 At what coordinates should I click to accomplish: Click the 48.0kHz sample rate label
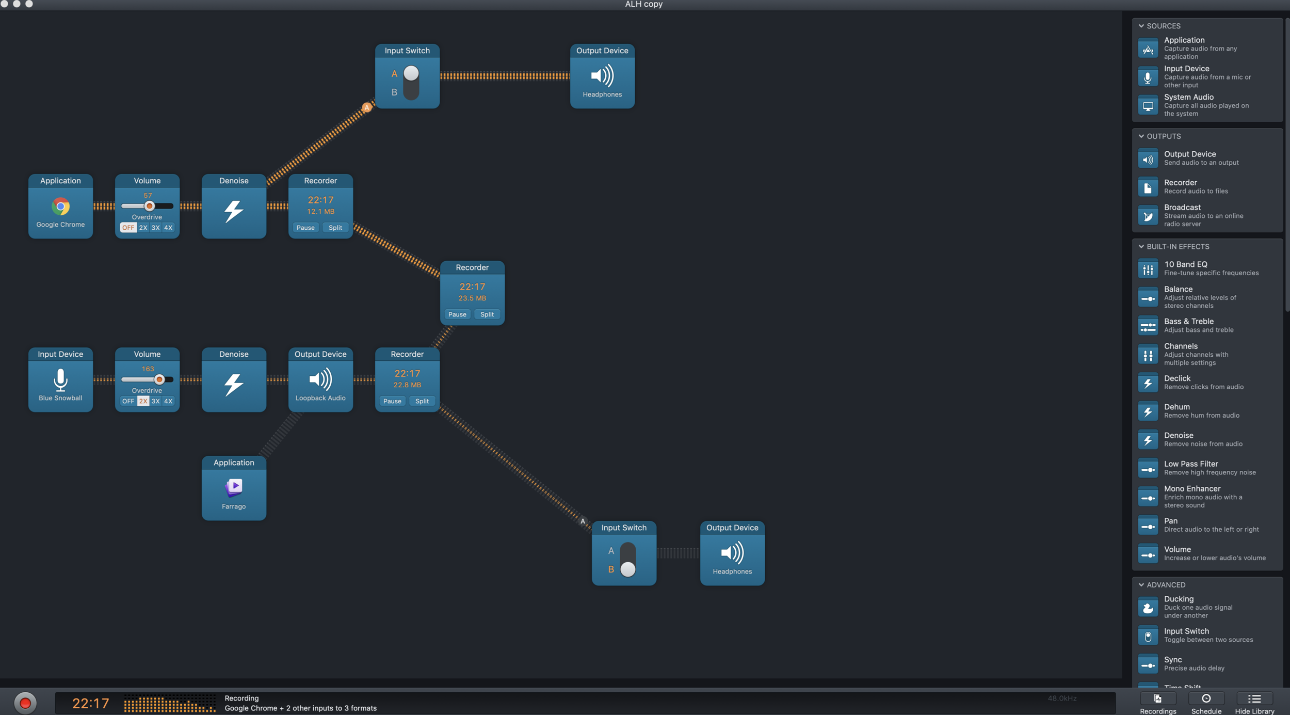[x=1062, y=698]
